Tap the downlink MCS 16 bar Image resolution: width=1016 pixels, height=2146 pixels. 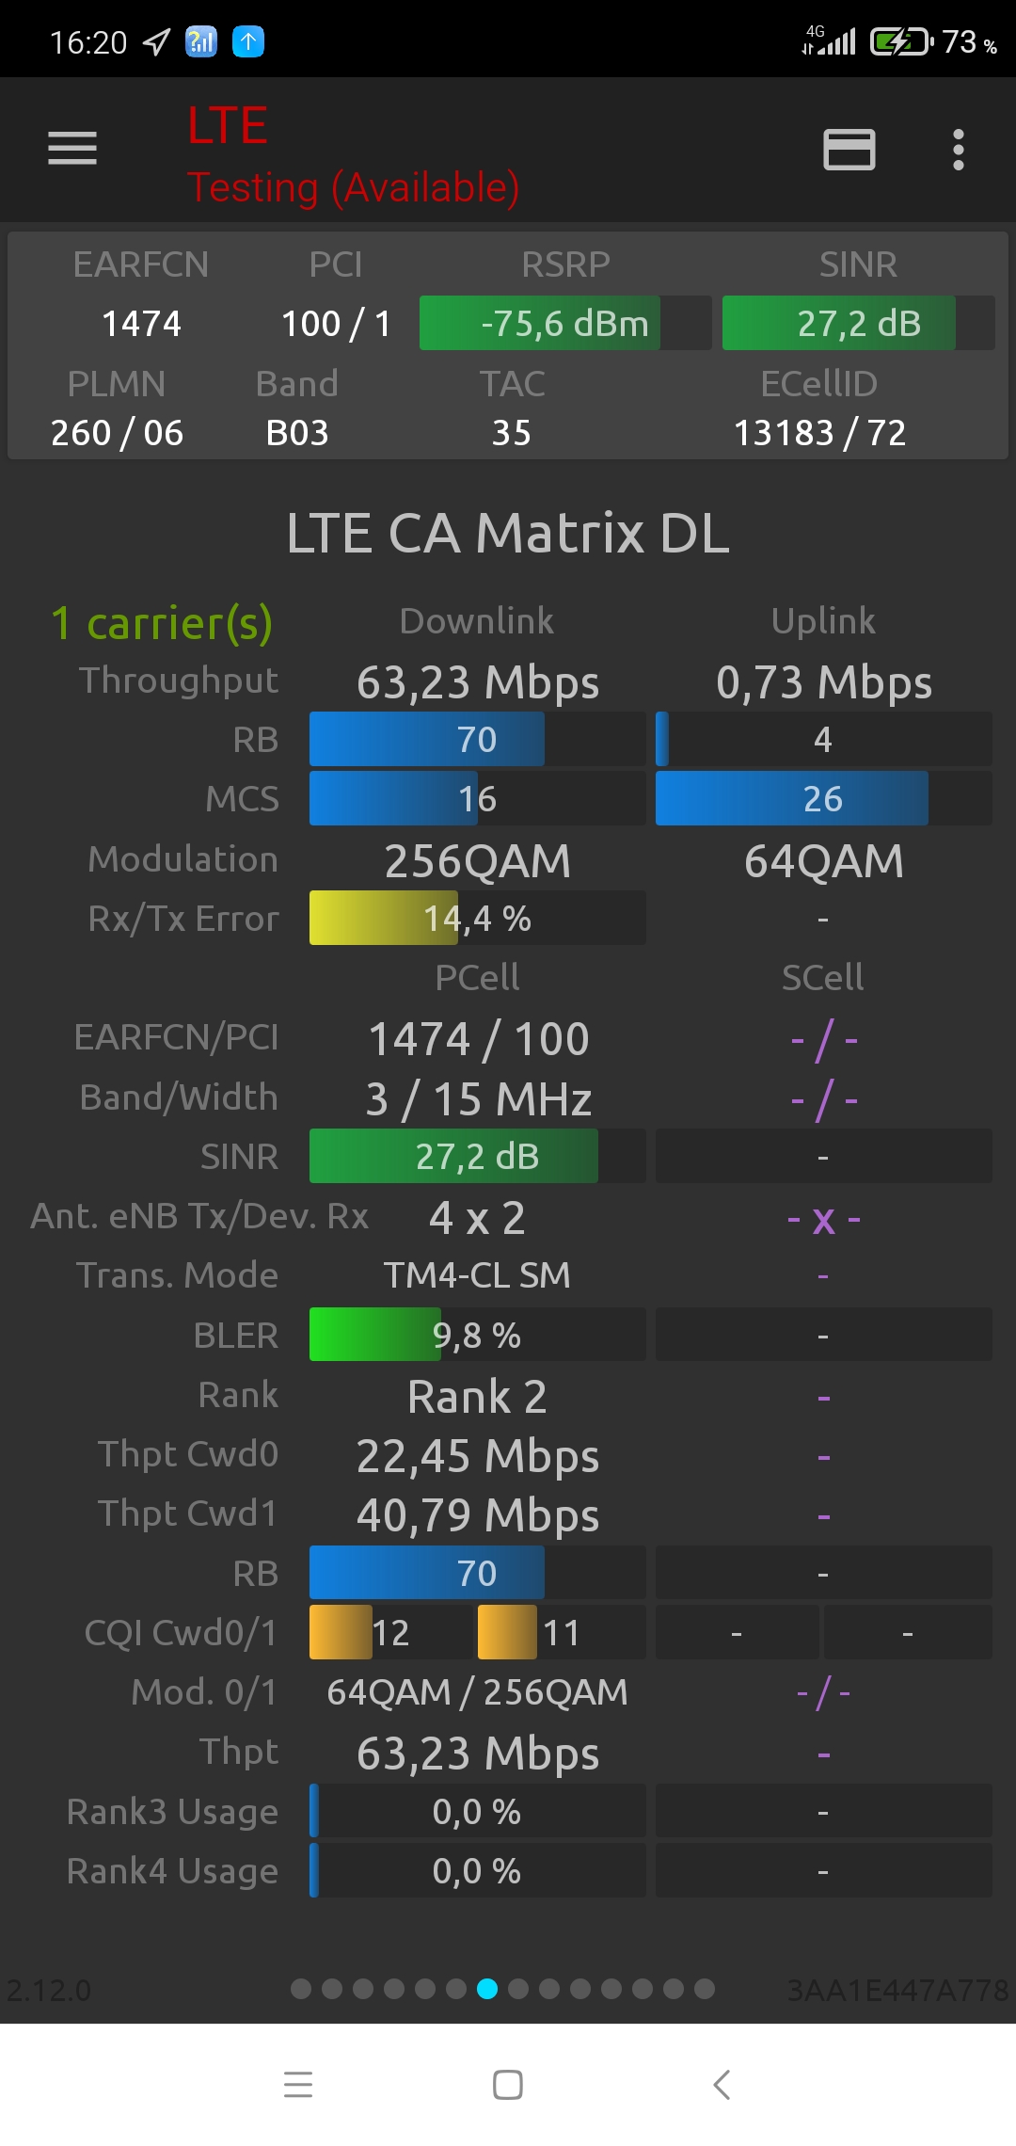[x=477, y=798]
